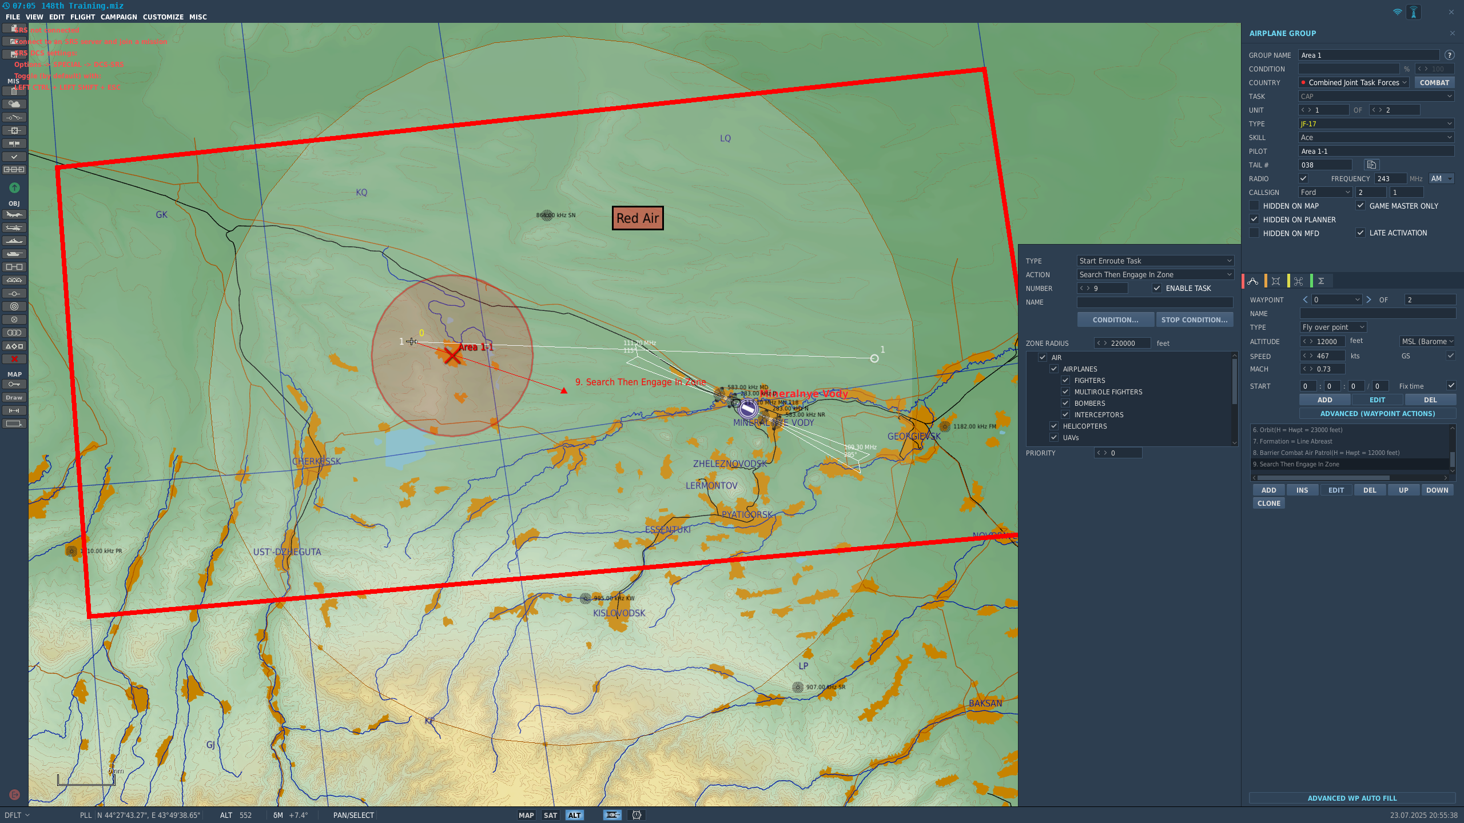Select the ship group placement tool
1464x823 pixels.
(14, 241)
